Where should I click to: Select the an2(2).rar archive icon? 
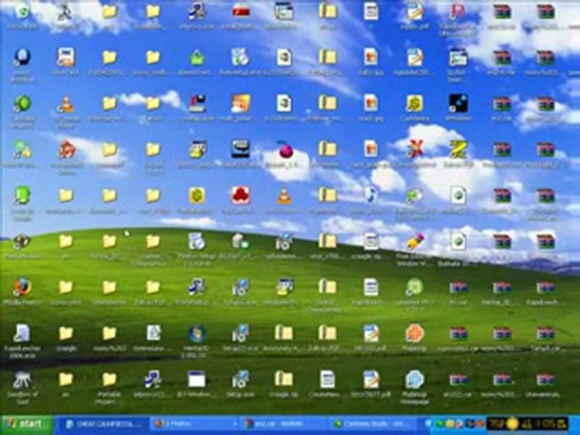click(x=459, y=379)
